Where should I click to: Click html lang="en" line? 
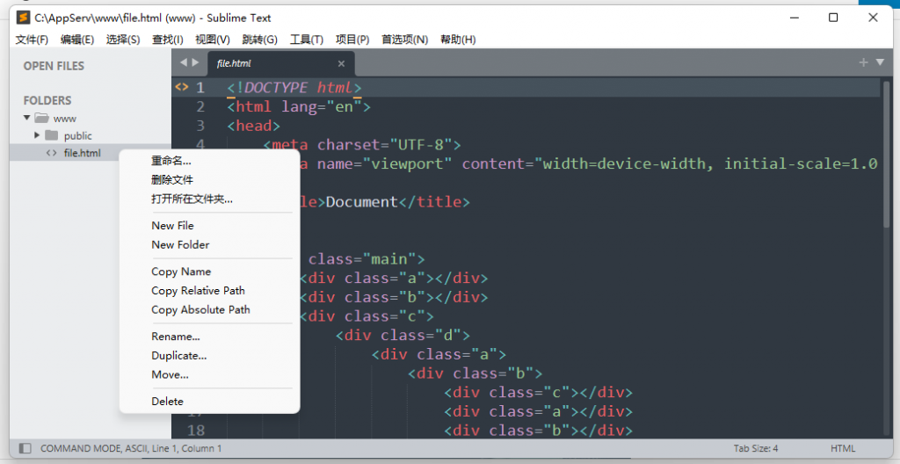[x=299, y=107]
